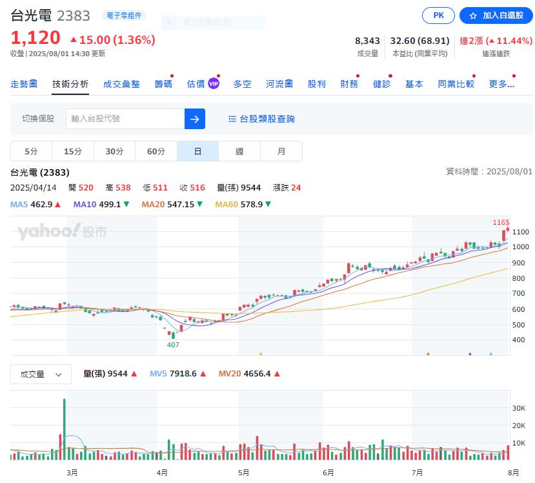Image resolution: width=535 pixels, height=483 pixels.
Task: Select the 日 daily chart interval
Action: point(197,151)
